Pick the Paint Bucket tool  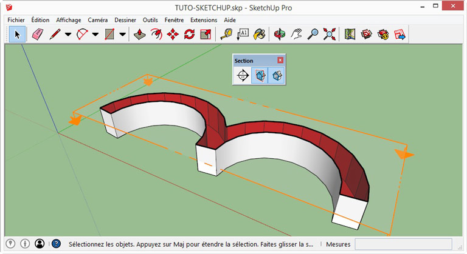260,34
